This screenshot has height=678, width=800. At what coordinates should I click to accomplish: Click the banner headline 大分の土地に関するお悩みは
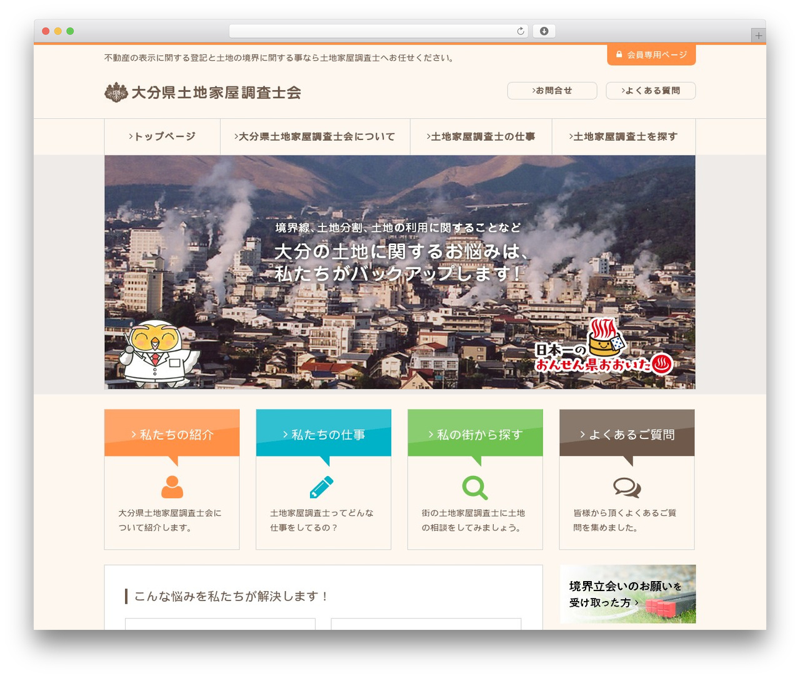coord(402,251)
